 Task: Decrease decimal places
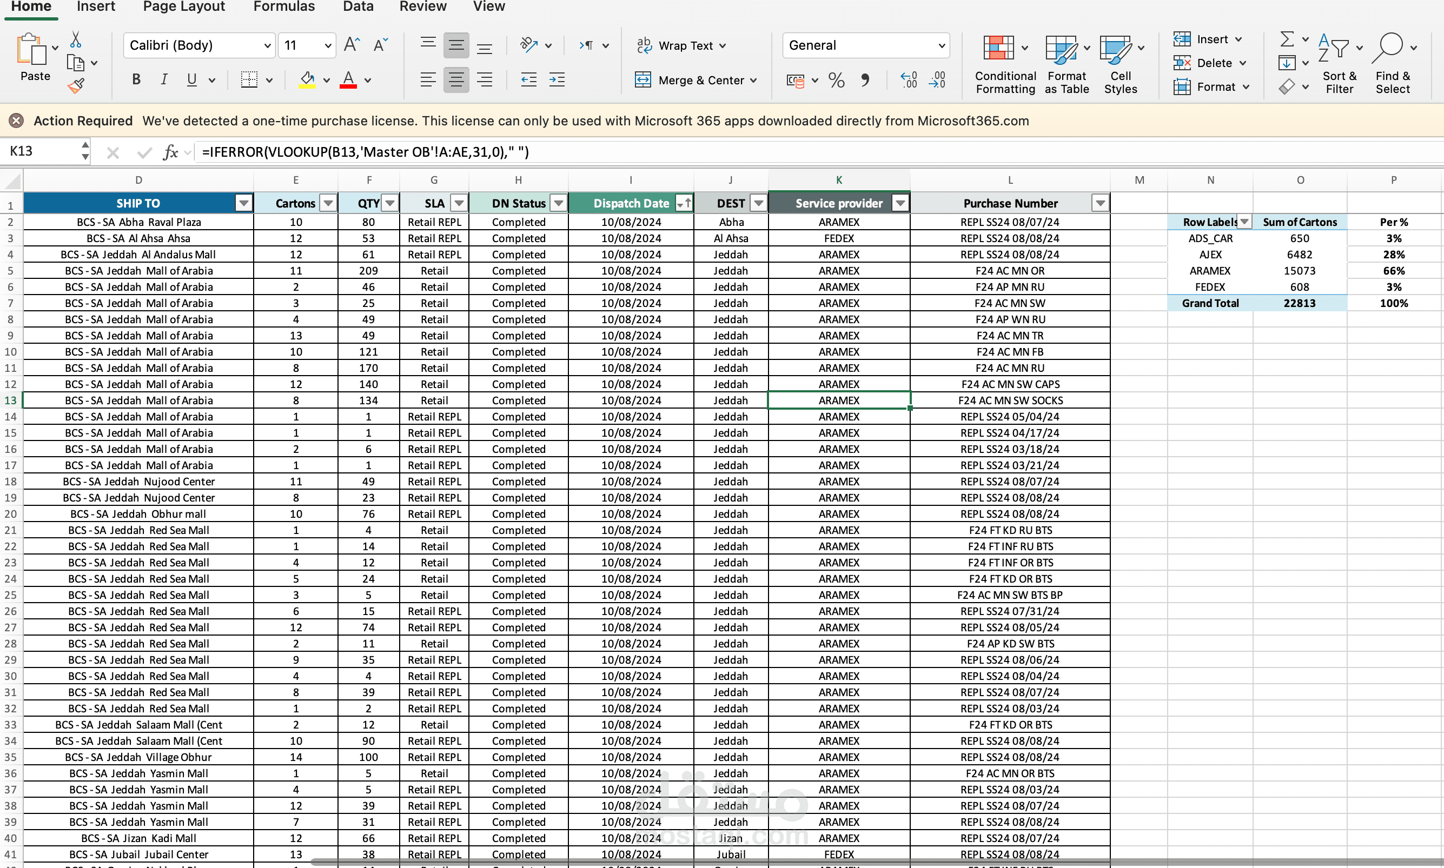click(x=937, y=80)
